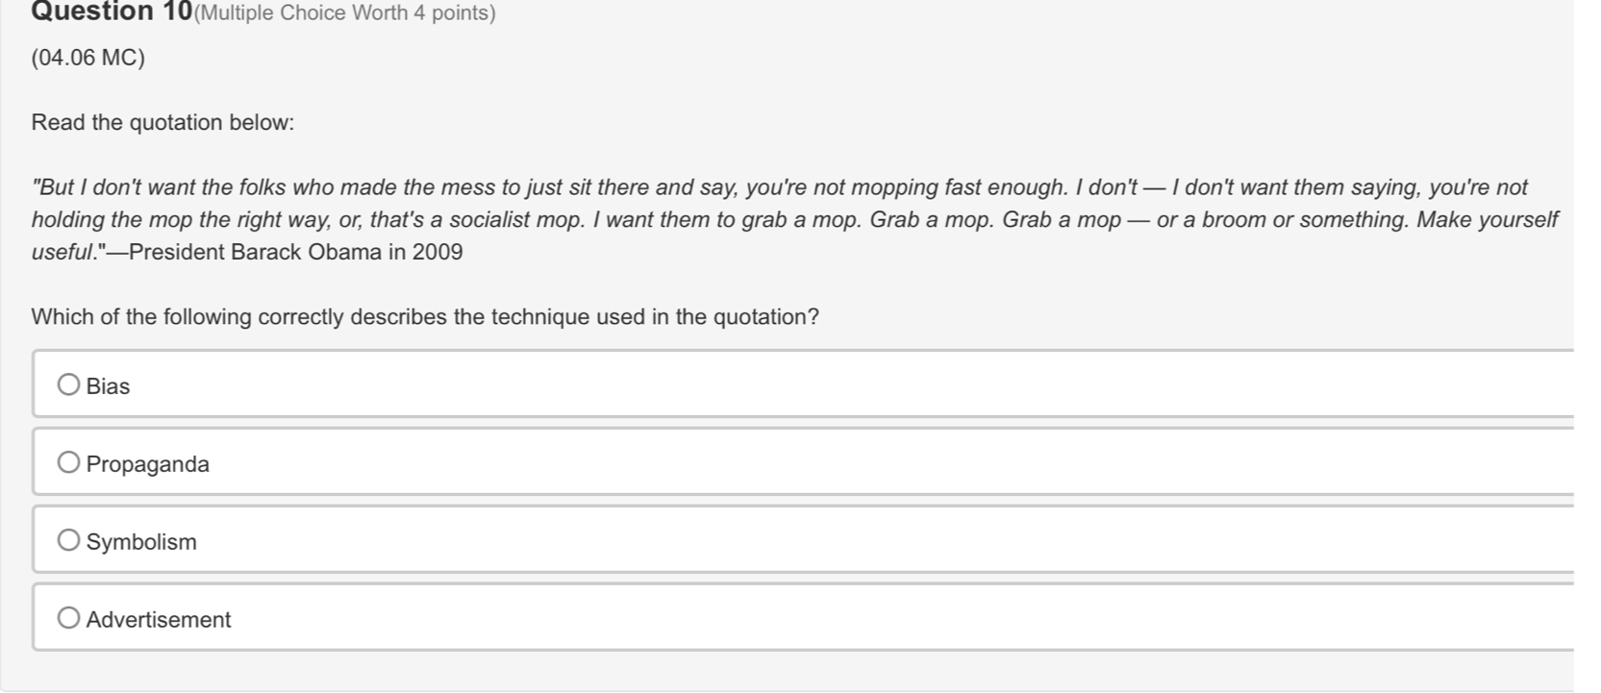Click the "Propaganda" answer label text
The height and width of the screenshot is (693, 1601).
point(147,464)
